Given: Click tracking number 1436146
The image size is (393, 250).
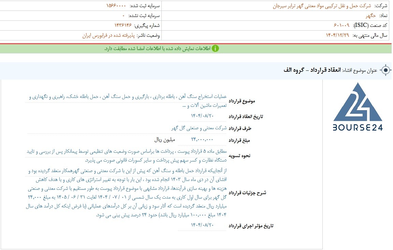Looking at the screenshot, I should click(x=123, y=25).
